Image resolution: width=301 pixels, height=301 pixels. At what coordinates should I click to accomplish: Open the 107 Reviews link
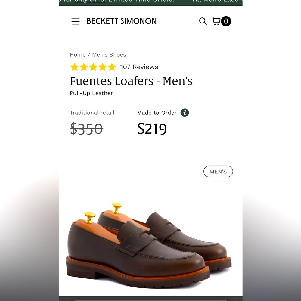(x=139, y=67)
